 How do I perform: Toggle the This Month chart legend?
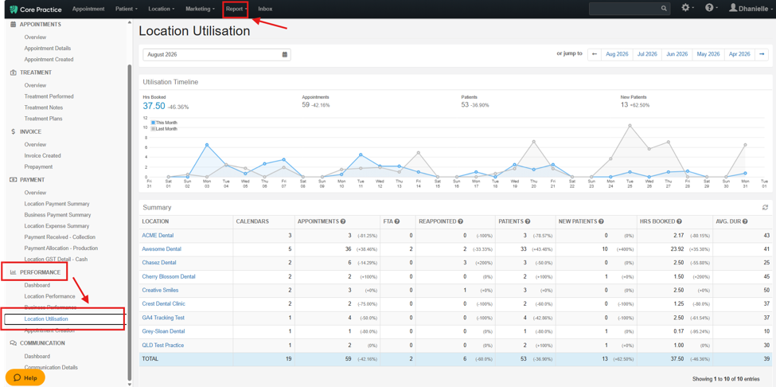(164, 123)
